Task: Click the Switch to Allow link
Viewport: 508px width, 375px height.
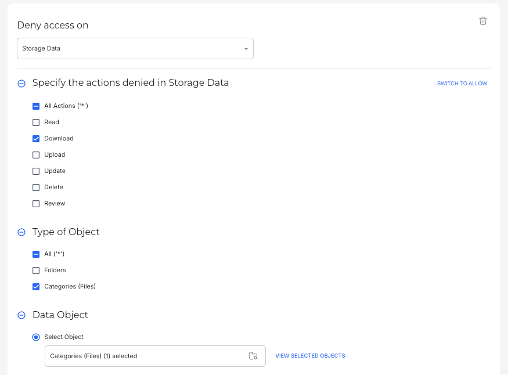Action: [462, 84]
